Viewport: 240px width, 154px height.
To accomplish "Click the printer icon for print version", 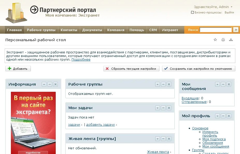I will (x=223, y=40).
